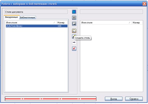The height and width of the screenshot is (104, 148).
Task: Sort left list by Номер header
Action: tap(62, 23)
